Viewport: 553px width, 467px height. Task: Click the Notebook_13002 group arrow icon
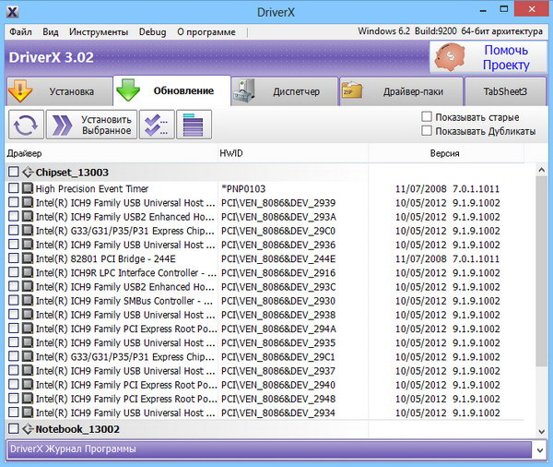click(28, 429)
